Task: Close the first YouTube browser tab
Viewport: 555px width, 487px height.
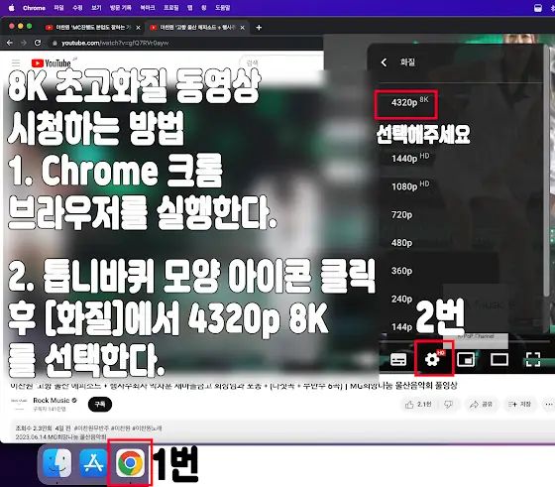Action: pyautogui.click(x=138, y=27)
